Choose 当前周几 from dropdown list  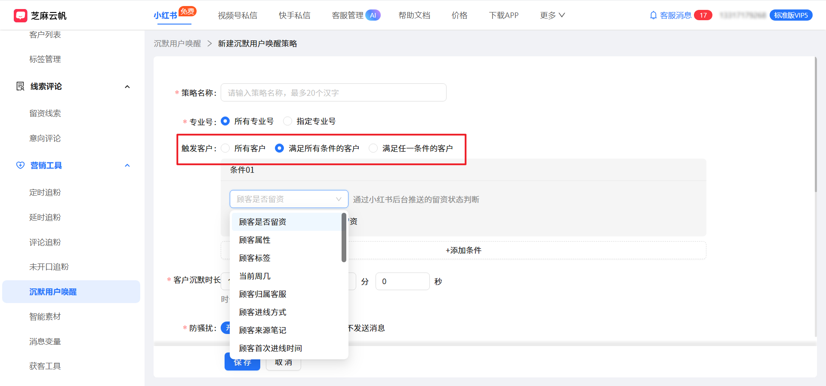(287, 276)
